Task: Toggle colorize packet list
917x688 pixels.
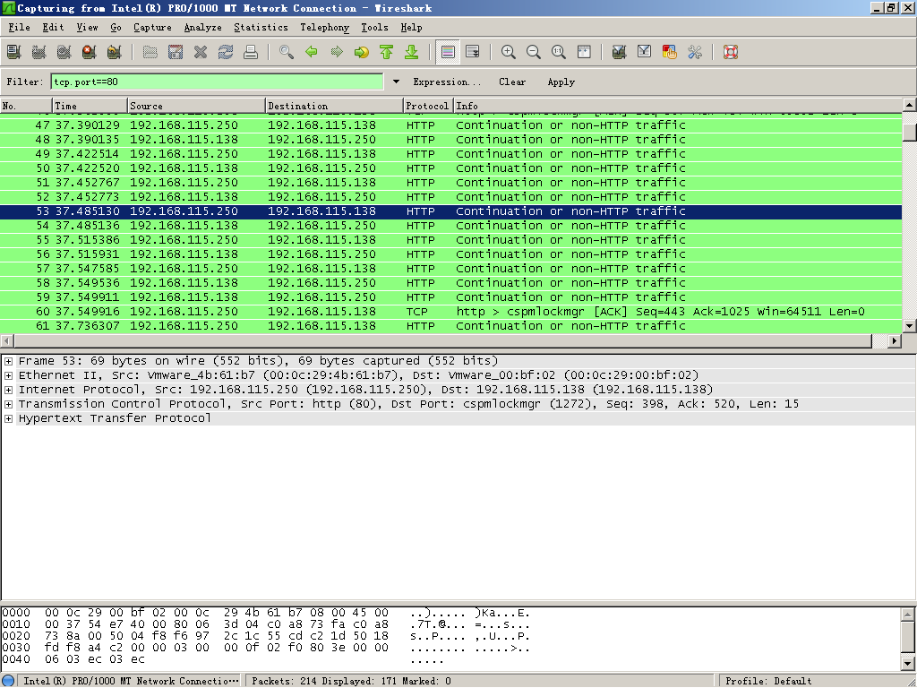Action: [448, 52]
